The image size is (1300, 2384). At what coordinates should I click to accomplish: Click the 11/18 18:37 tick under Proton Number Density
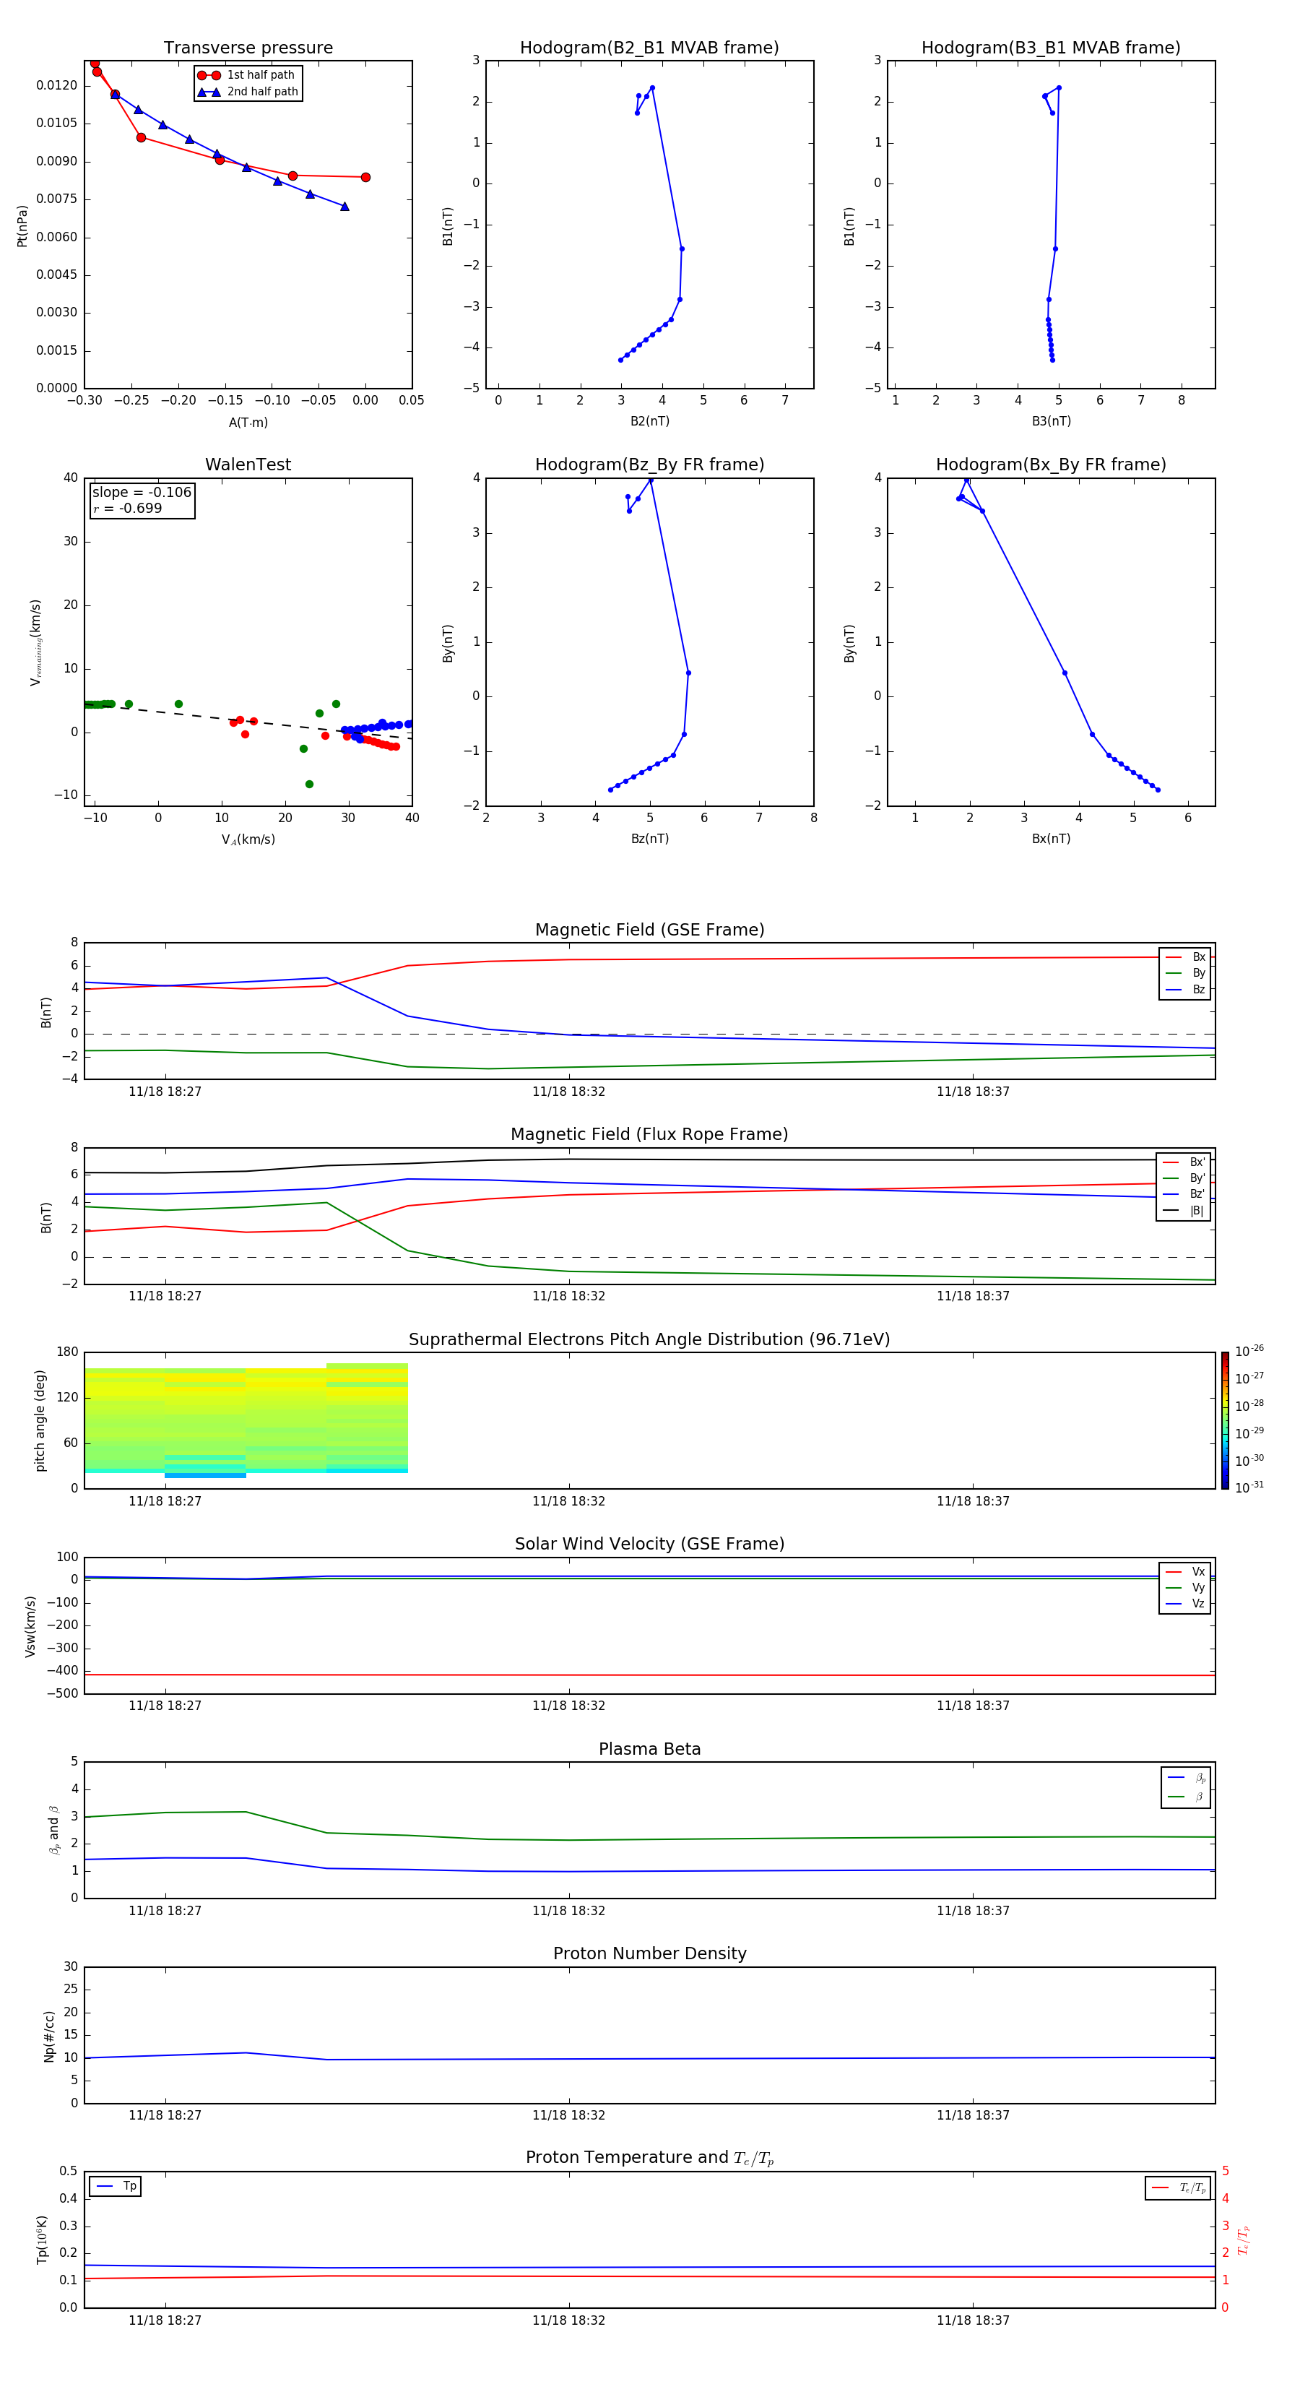pyautogui.click(x=972, y=2115)
